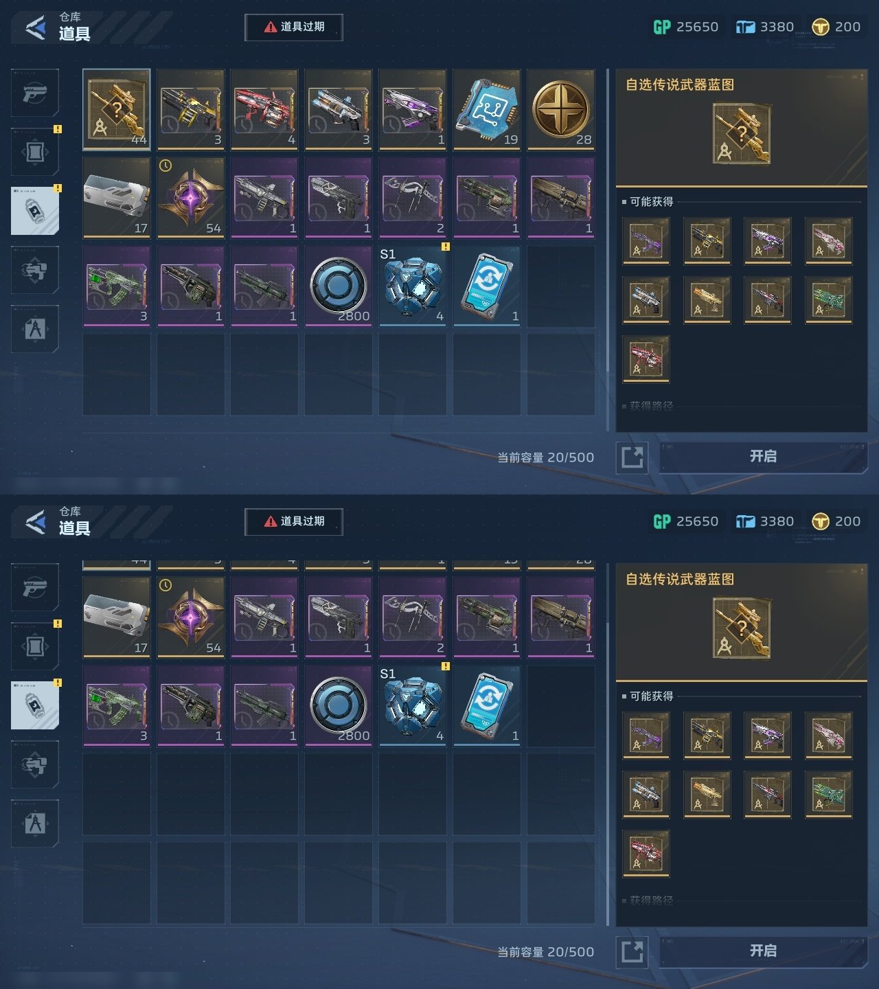Select the 2800 round token item in the upper window
This screenshot has height=989, width=879.
pos(339,286)
